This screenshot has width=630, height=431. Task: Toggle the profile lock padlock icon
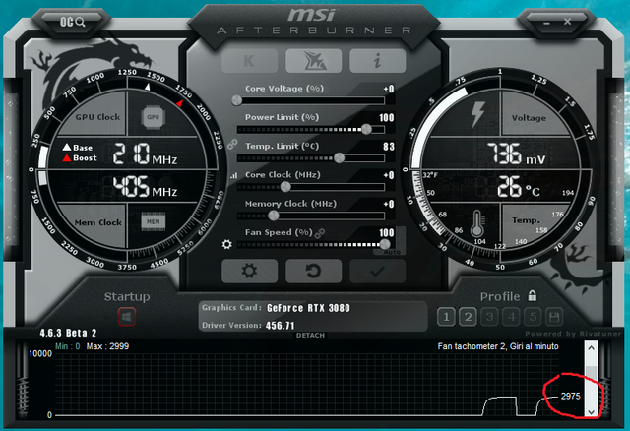[x=533, y=295]
